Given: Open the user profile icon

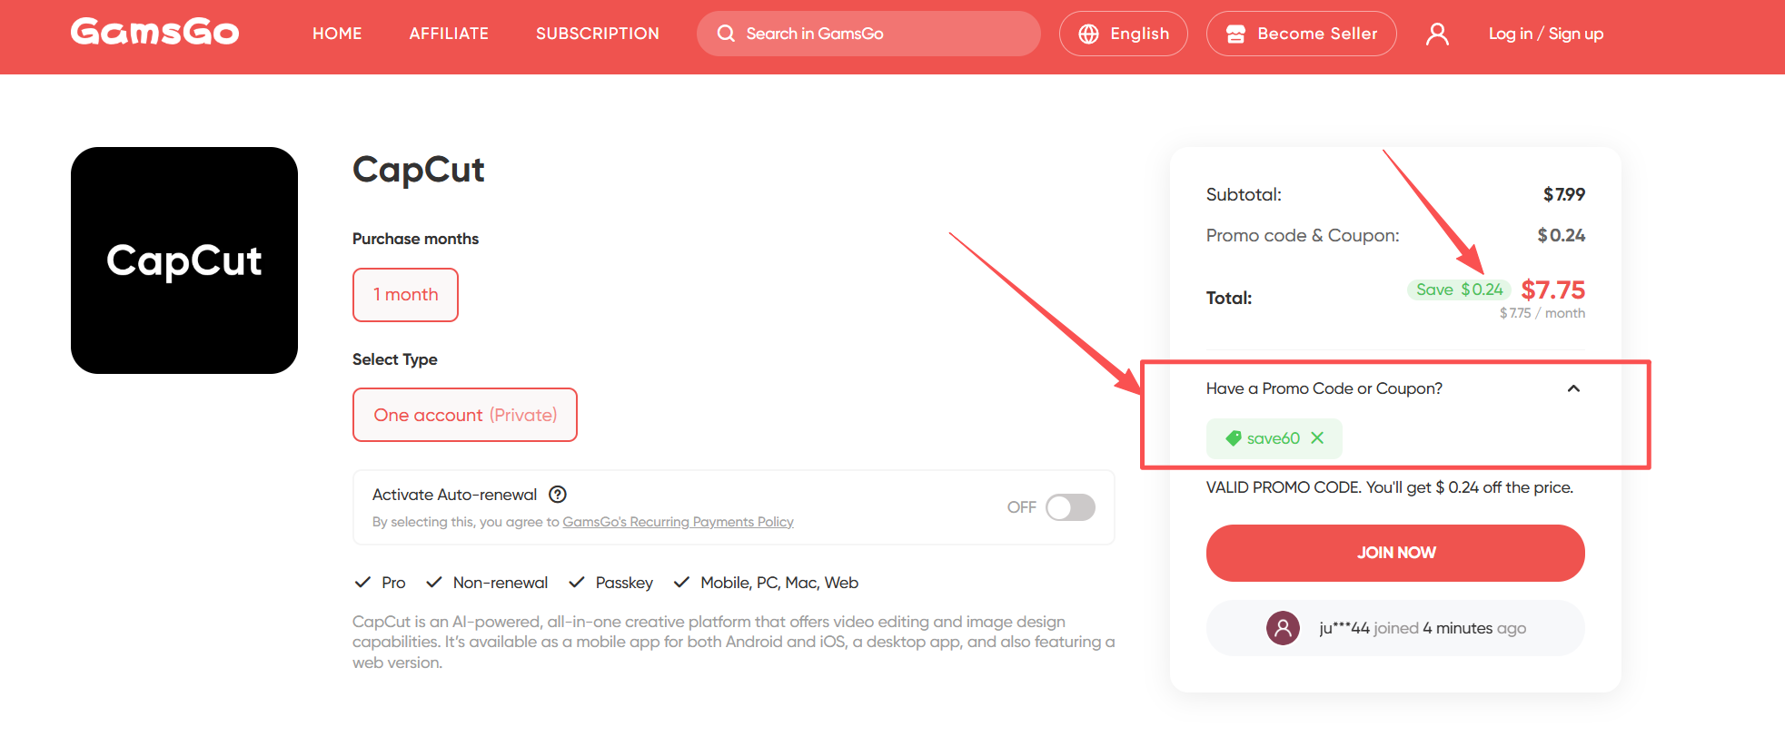Looking at the screenshot, I should tap(1437, 33).
